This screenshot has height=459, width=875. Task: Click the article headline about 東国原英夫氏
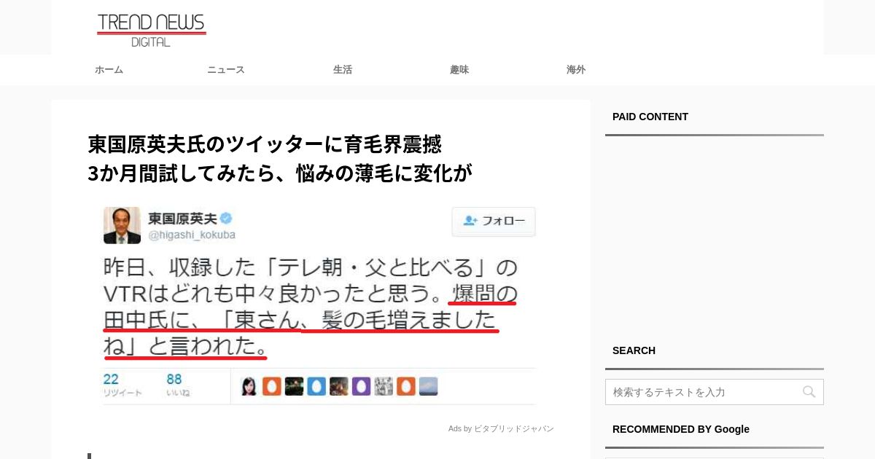pyautogui.click(x=280, y=158)
